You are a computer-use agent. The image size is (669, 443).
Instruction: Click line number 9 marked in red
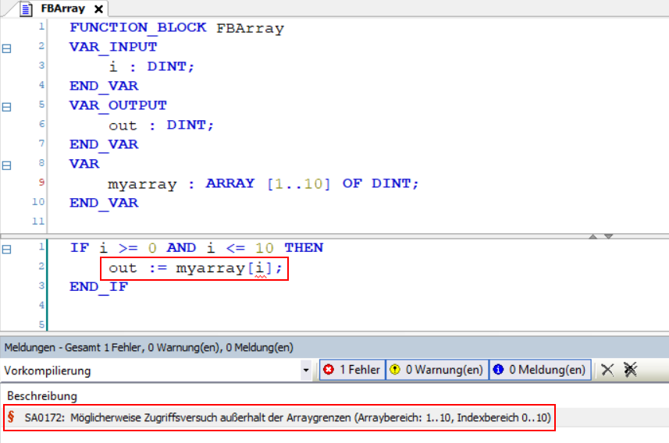coord(41,182)
